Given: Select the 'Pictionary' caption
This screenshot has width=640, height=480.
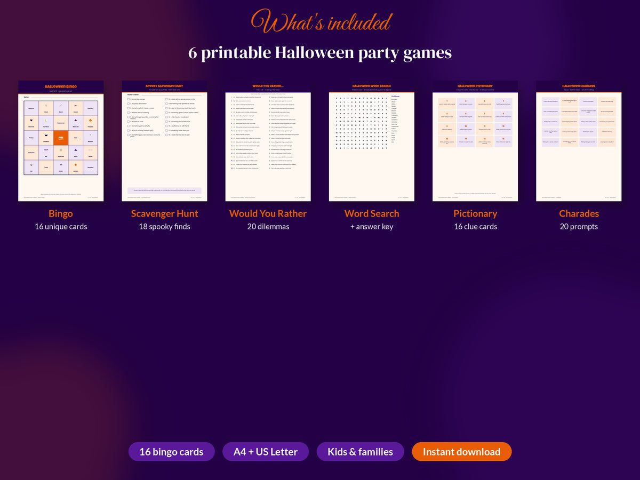Looking at the screenshot, I should [475, 213].
